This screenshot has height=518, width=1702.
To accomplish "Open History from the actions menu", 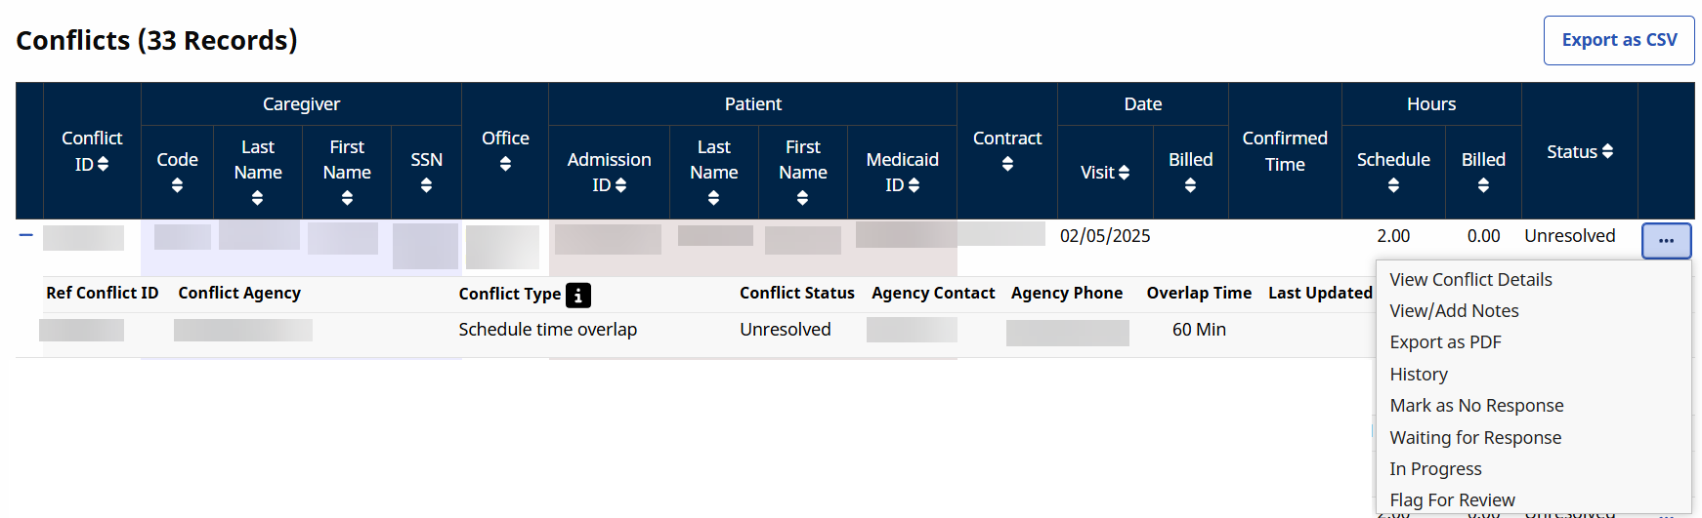I will tap(1419, 375).
